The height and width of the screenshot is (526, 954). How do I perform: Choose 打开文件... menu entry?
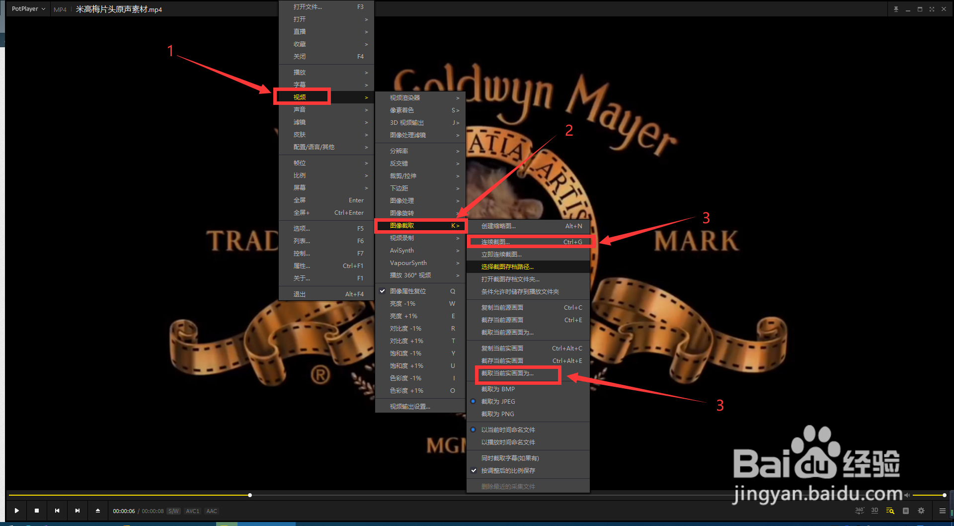(x=326, y=7)
